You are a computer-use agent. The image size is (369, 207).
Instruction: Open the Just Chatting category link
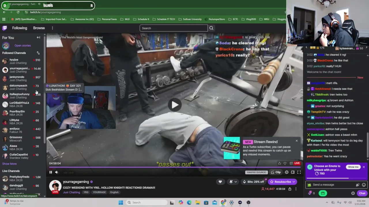tap(71, 192)
